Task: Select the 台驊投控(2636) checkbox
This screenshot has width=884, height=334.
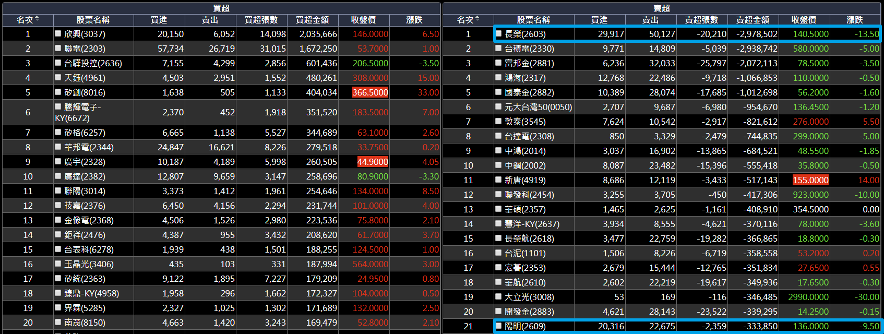Action: coord(58,63)
